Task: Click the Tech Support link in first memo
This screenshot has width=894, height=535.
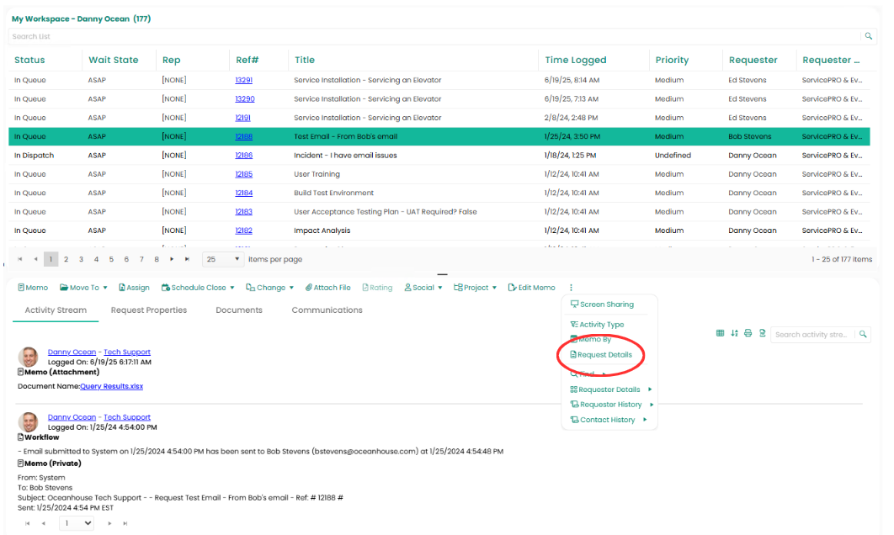Action: [x=126, y=352]
